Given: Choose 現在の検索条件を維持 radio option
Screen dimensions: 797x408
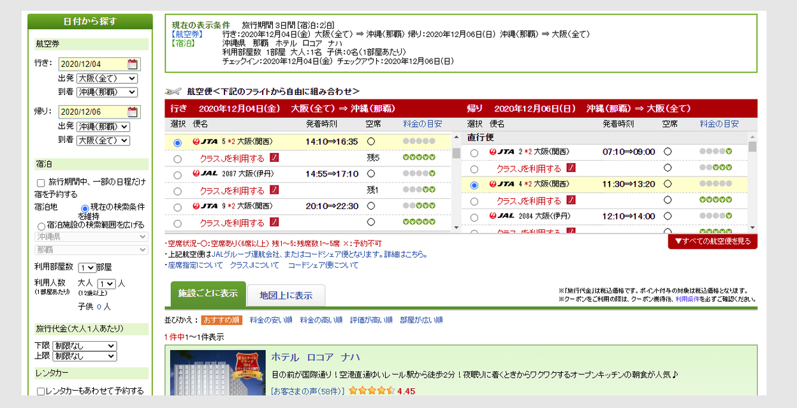Looking at the screenshot, I should 85,208.
